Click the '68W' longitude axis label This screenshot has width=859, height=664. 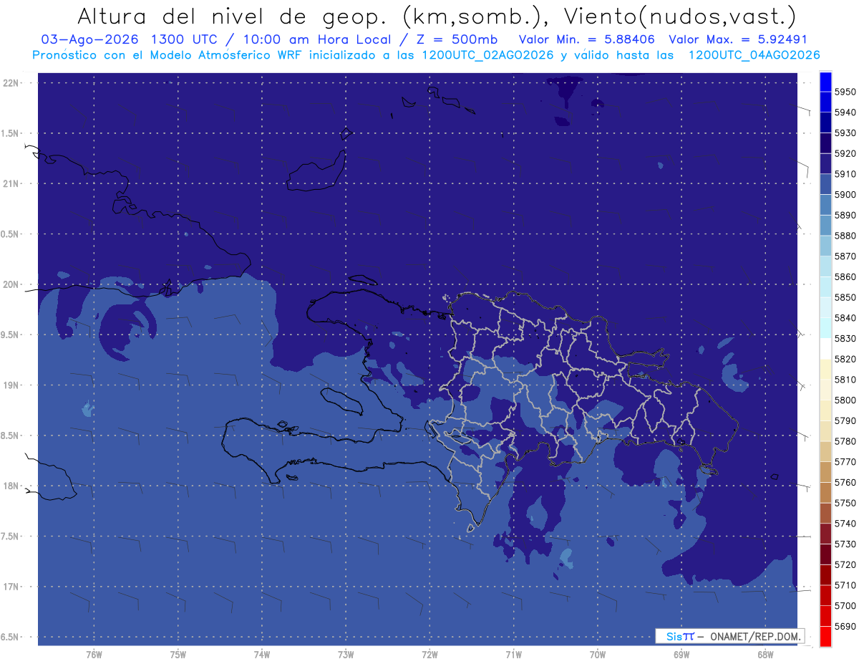[765, 655]
